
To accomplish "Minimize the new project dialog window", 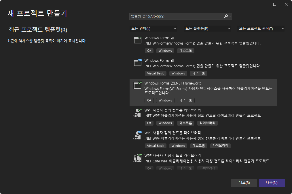I will pyautogui.click(x=263, y=4).
